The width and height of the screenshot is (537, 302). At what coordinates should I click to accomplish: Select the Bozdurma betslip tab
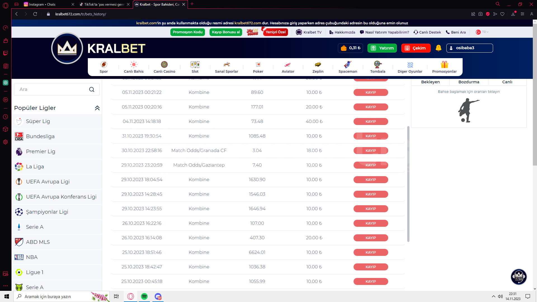click(x=469, y=82)
